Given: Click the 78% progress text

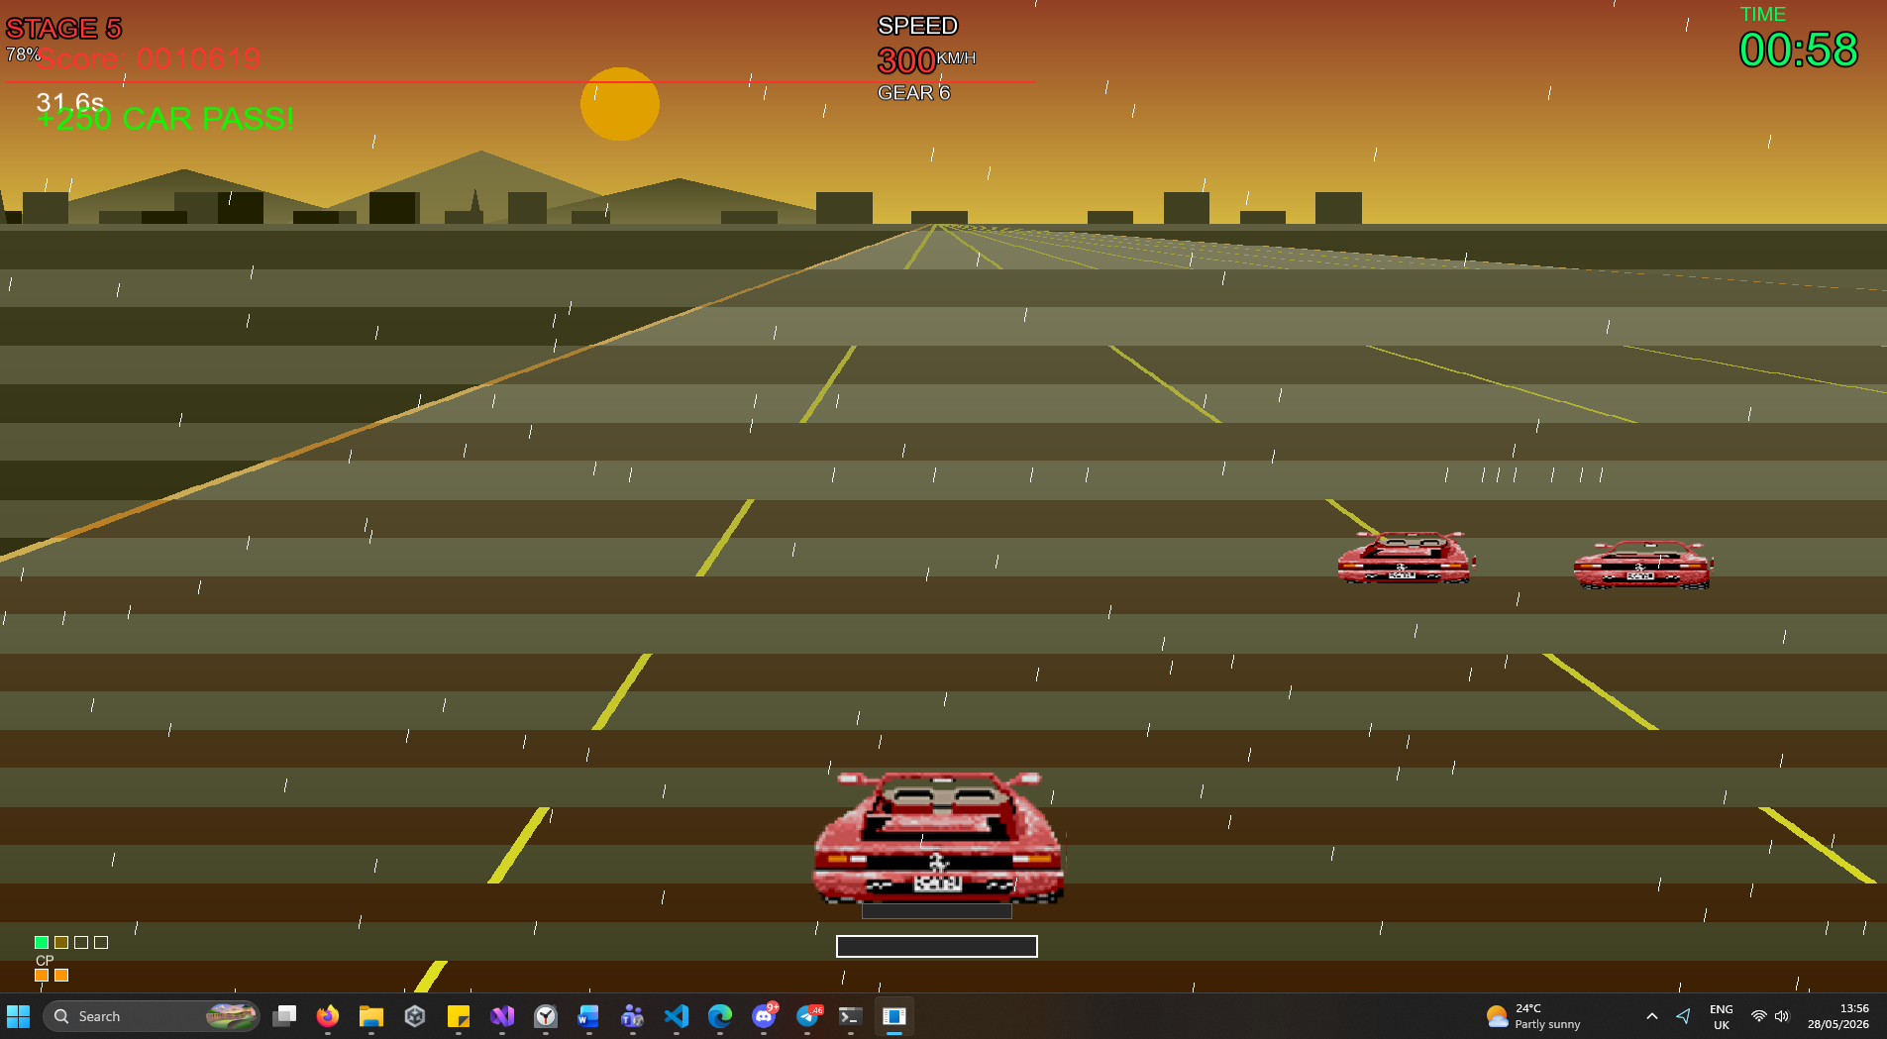Looking at the screenshot, I should [23, 54].
